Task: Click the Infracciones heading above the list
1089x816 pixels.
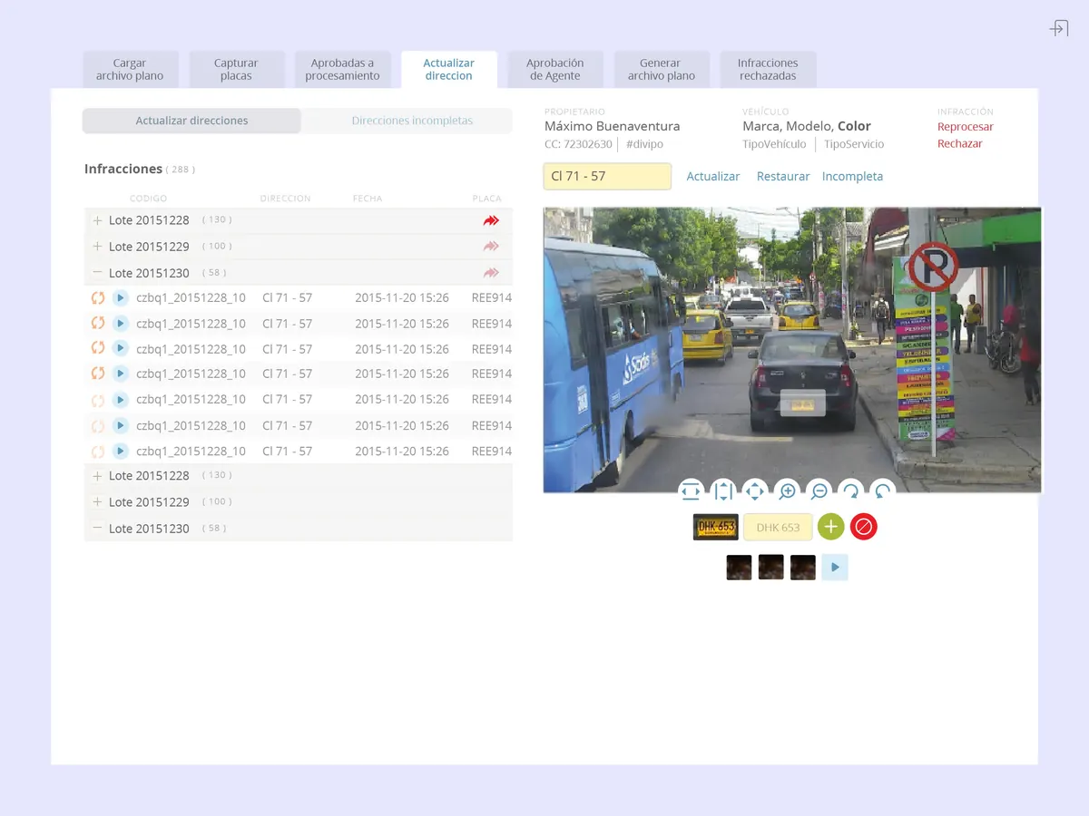Action: 123,170
